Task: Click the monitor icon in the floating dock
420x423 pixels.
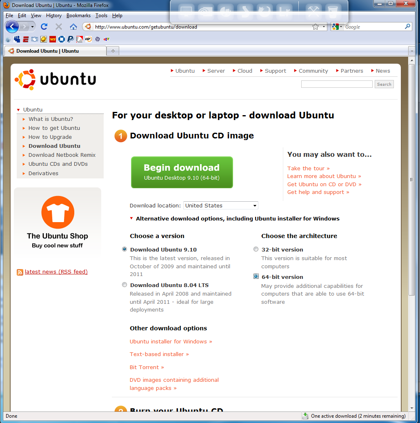Action: pyautogui.click(x=187, y=11)
